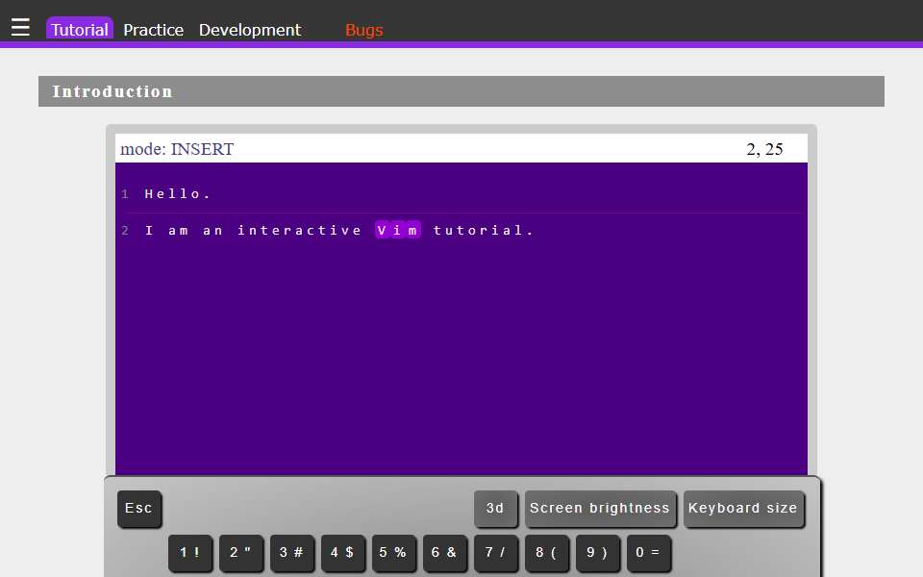The width and height of the screenshot is (923, 577).
Task: Click the word 'interactive' on line 2
Action: click(300, 230)
